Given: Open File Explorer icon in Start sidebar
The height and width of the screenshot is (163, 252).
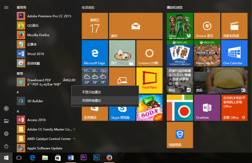Looking at the screenshot, I should (6, 121).
